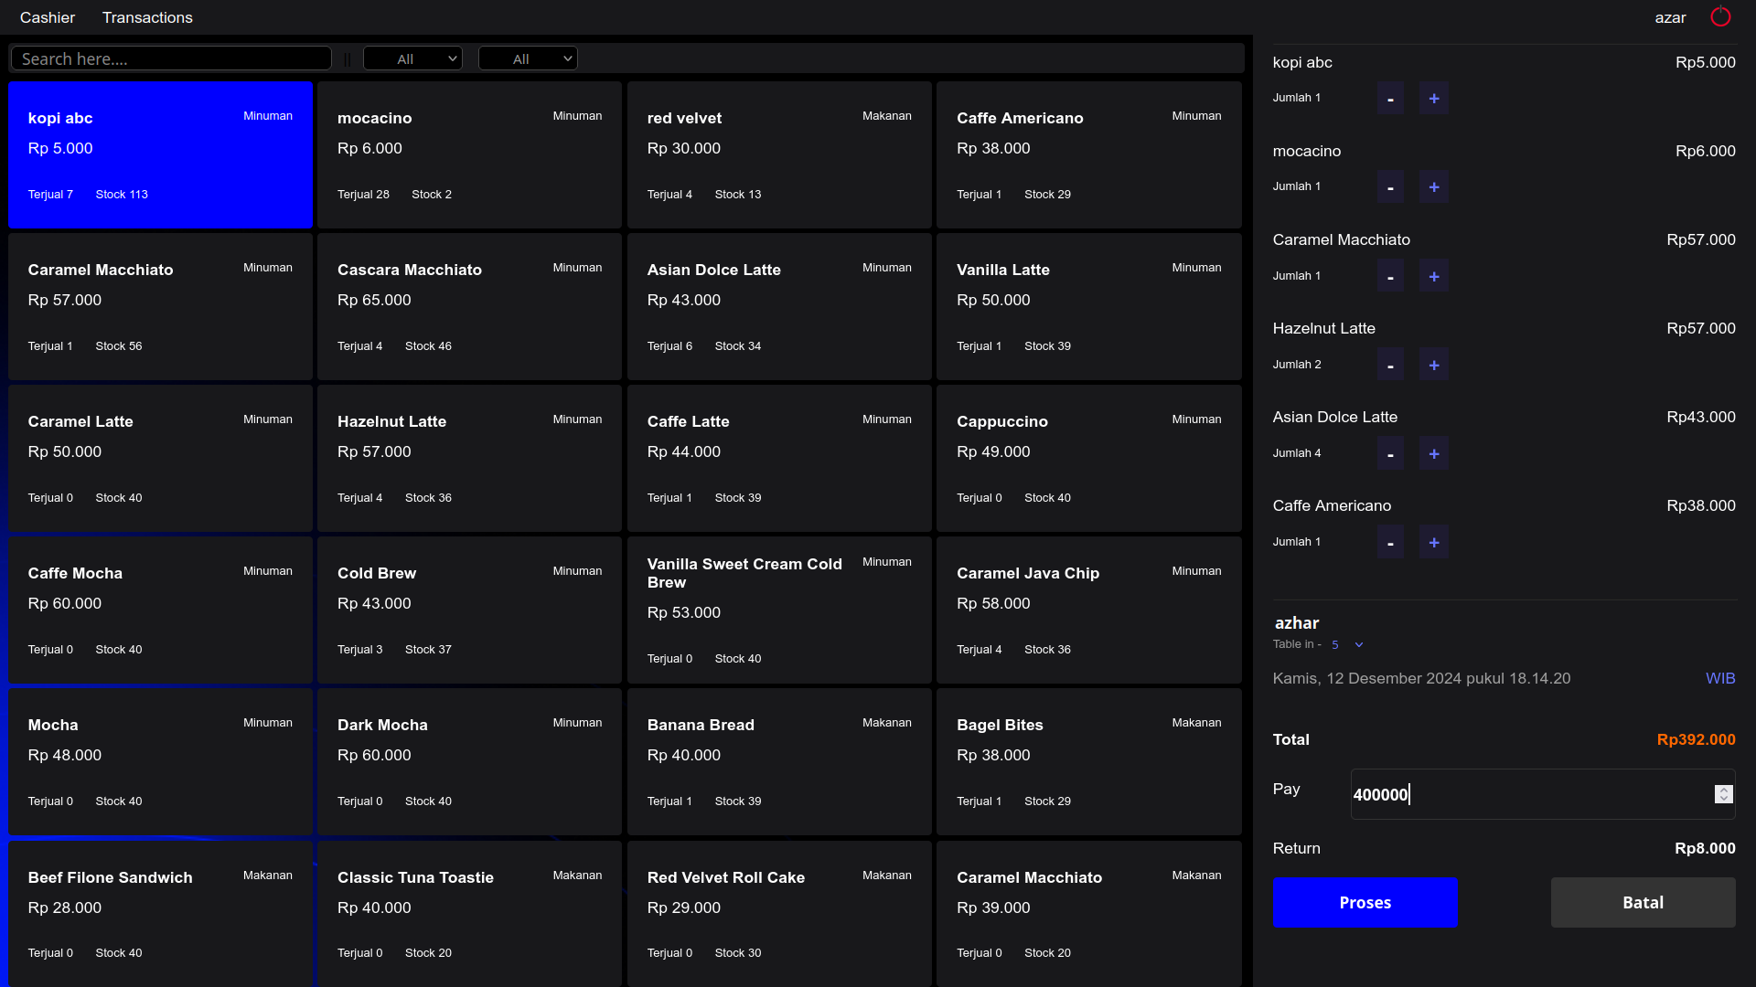The image size is (1756, 987).
Task: Open the first All filter dropdown
Action: click(x=412, y=58)
